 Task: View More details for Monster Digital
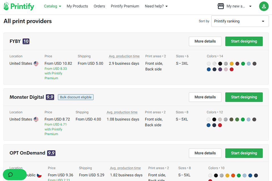pyautogui.click(x=205, y=97)
